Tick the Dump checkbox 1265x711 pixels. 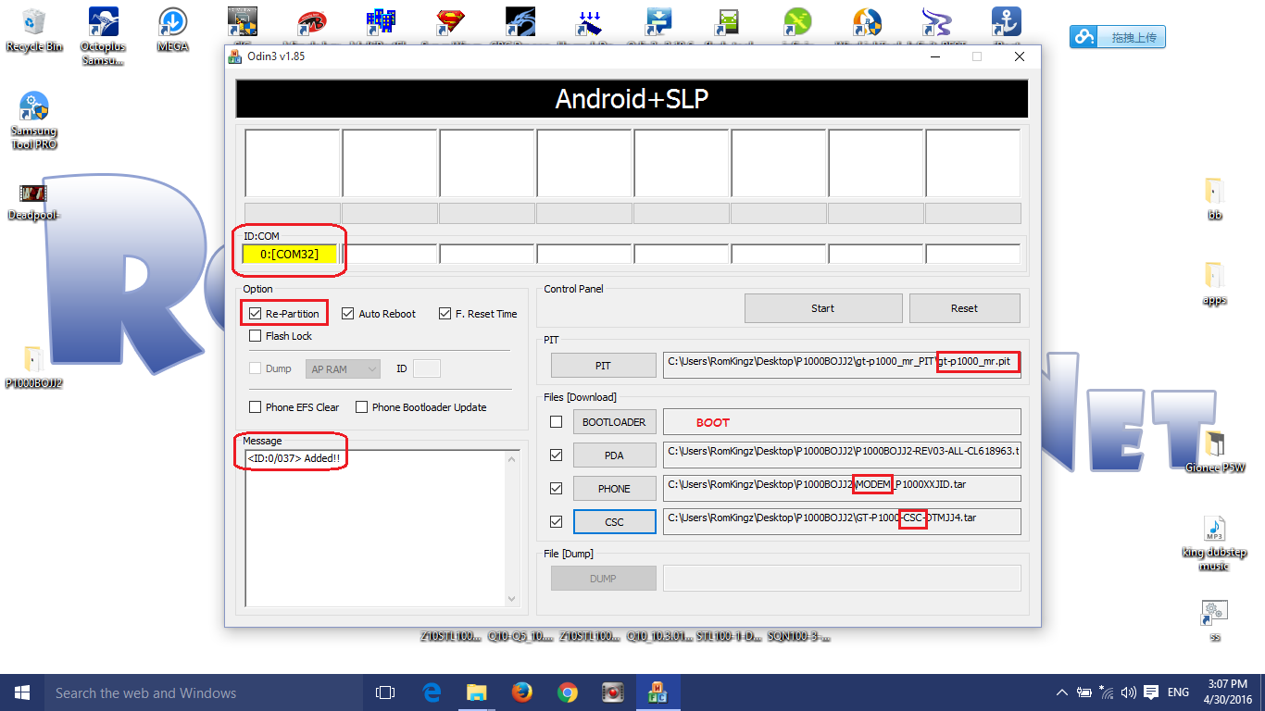[256, 368]
